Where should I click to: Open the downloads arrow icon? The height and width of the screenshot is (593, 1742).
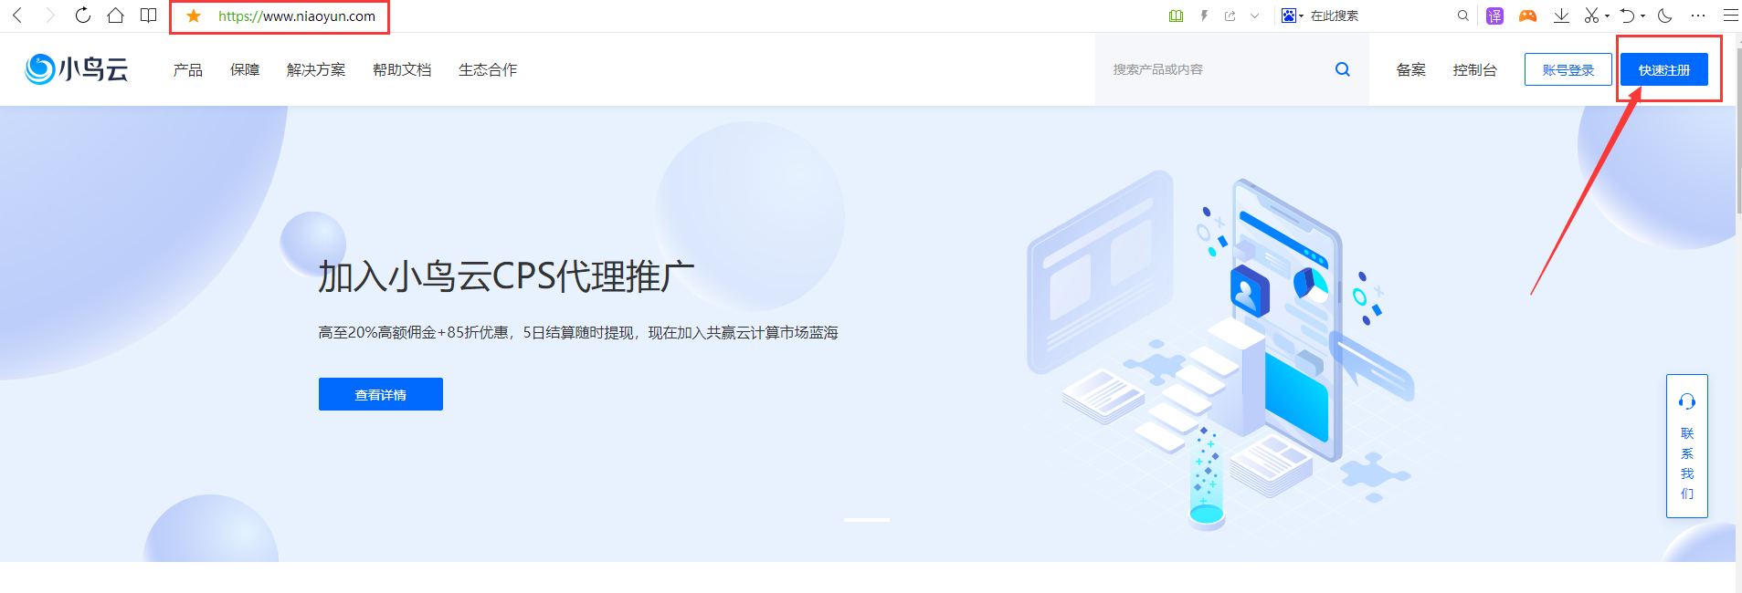pyautogui.click(x=1561, y=16)
